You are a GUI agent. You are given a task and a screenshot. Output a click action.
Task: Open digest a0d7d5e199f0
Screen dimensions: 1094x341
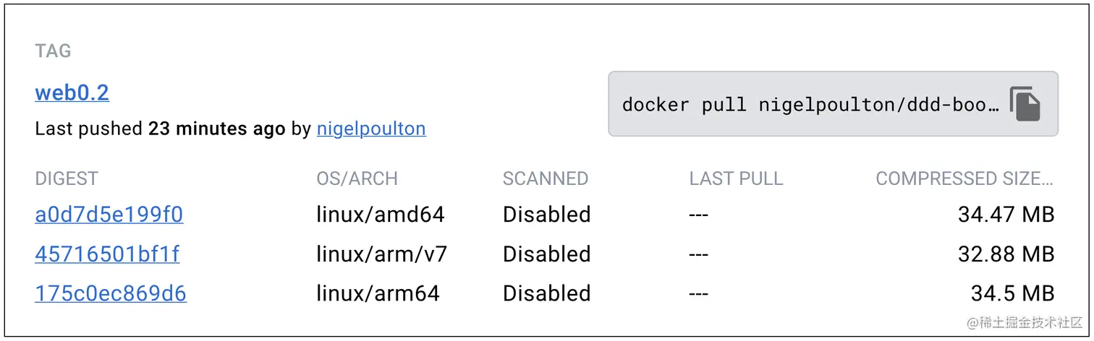click(109, 215)
